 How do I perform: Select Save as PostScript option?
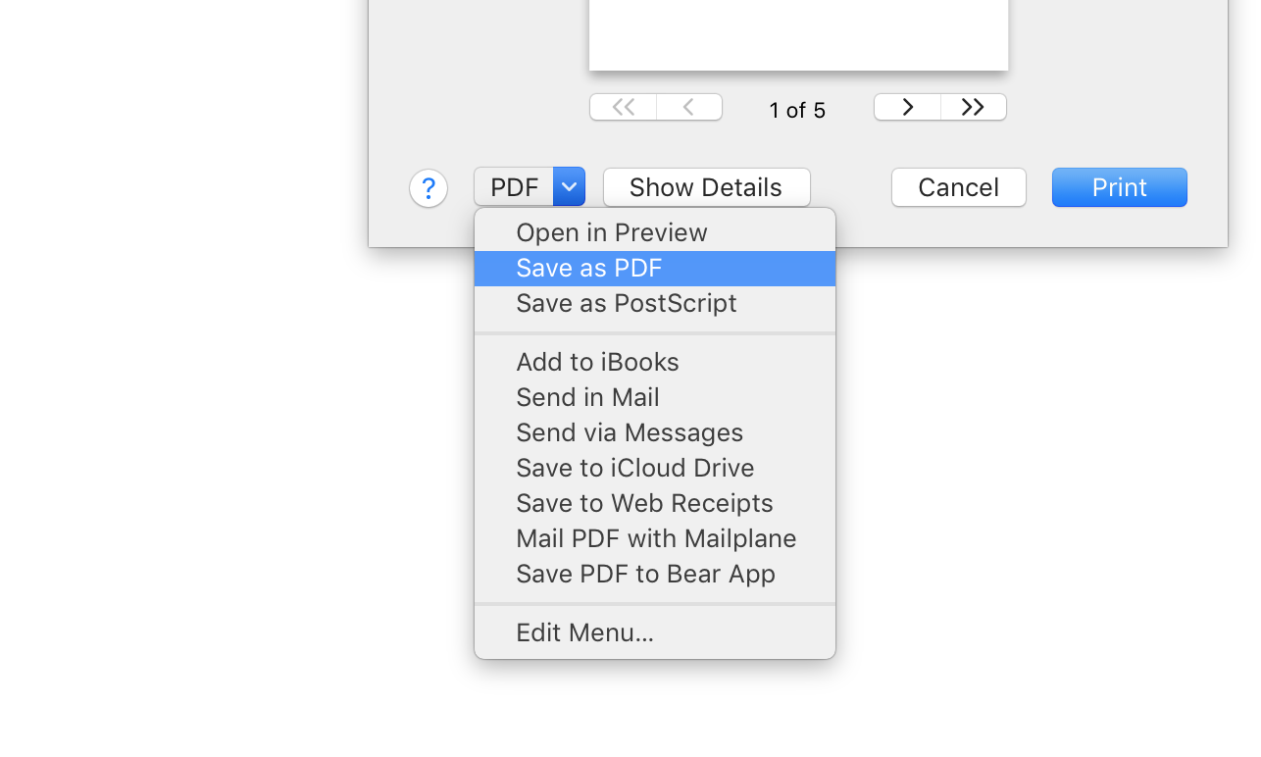pos(626,303)
